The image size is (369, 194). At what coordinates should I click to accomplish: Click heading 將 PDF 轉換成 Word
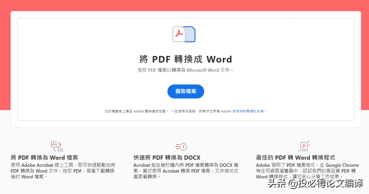pos(186,59)
